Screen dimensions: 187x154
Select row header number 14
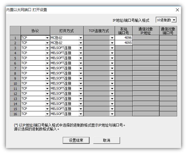(15, 104)
